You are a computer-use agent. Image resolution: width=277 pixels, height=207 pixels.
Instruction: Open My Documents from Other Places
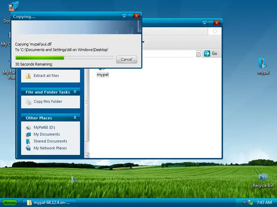coord(47,134)
